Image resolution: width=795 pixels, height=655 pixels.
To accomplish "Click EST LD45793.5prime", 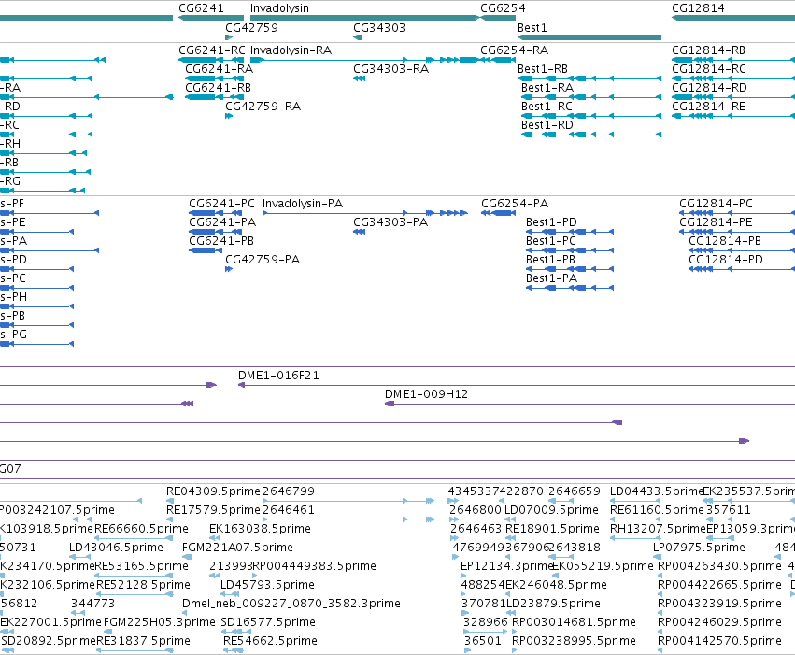I will 267,585.
